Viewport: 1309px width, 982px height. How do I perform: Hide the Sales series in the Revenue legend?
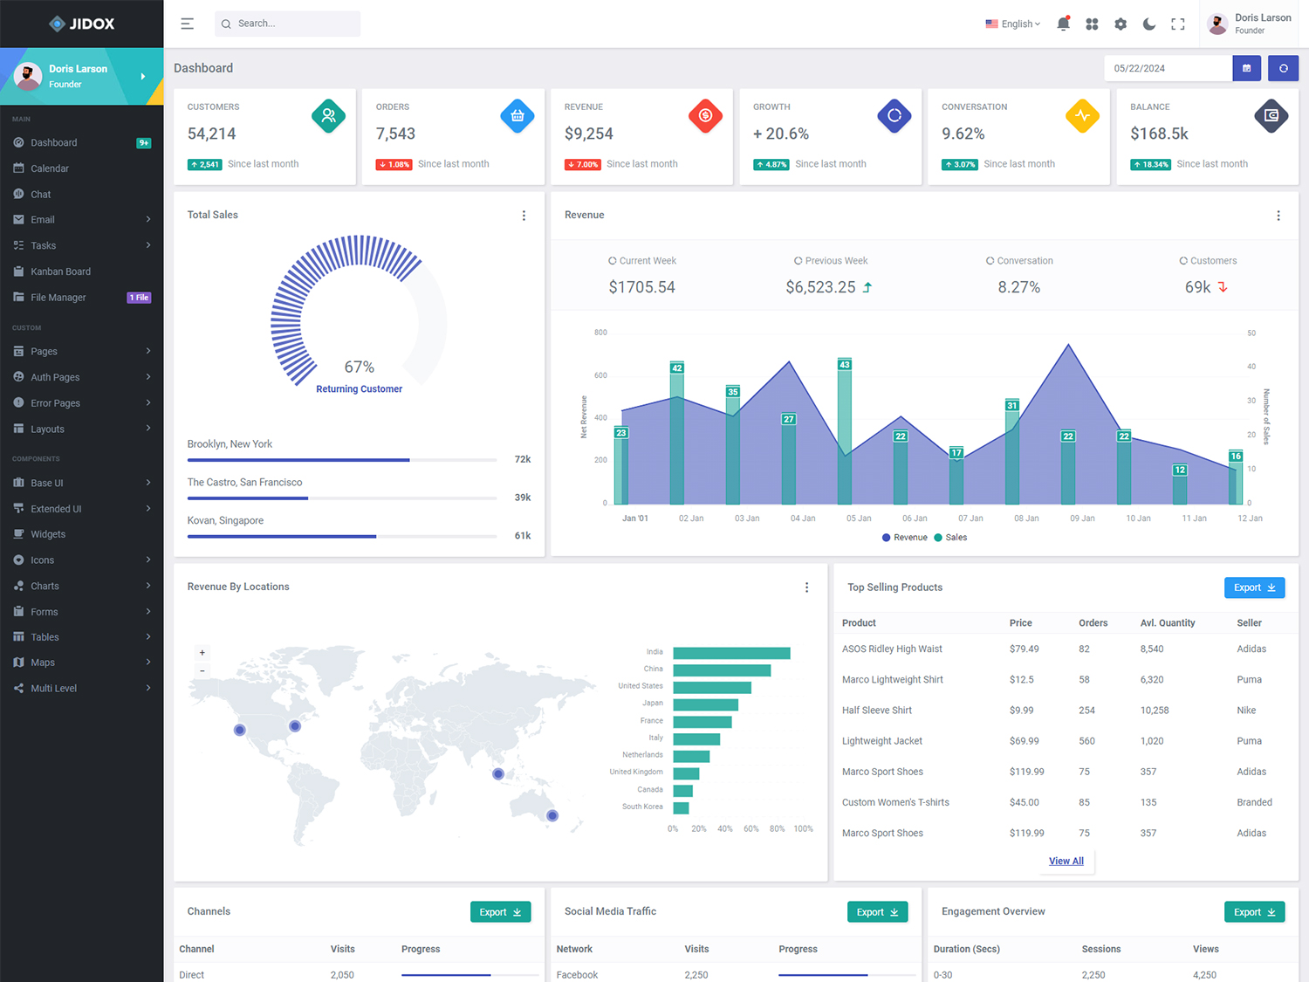[950, 537]
